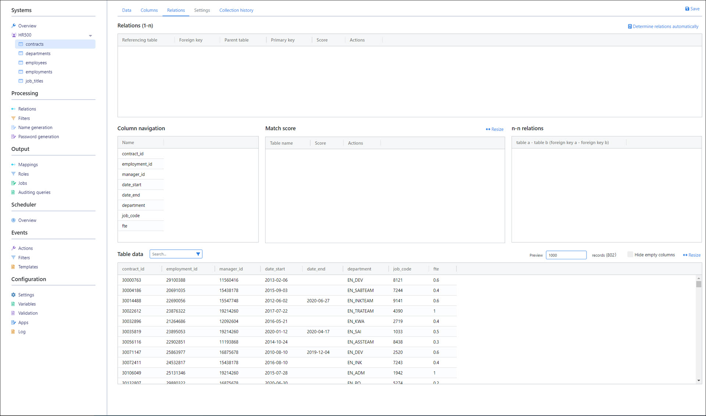Click the Preview records count input field

566,255
